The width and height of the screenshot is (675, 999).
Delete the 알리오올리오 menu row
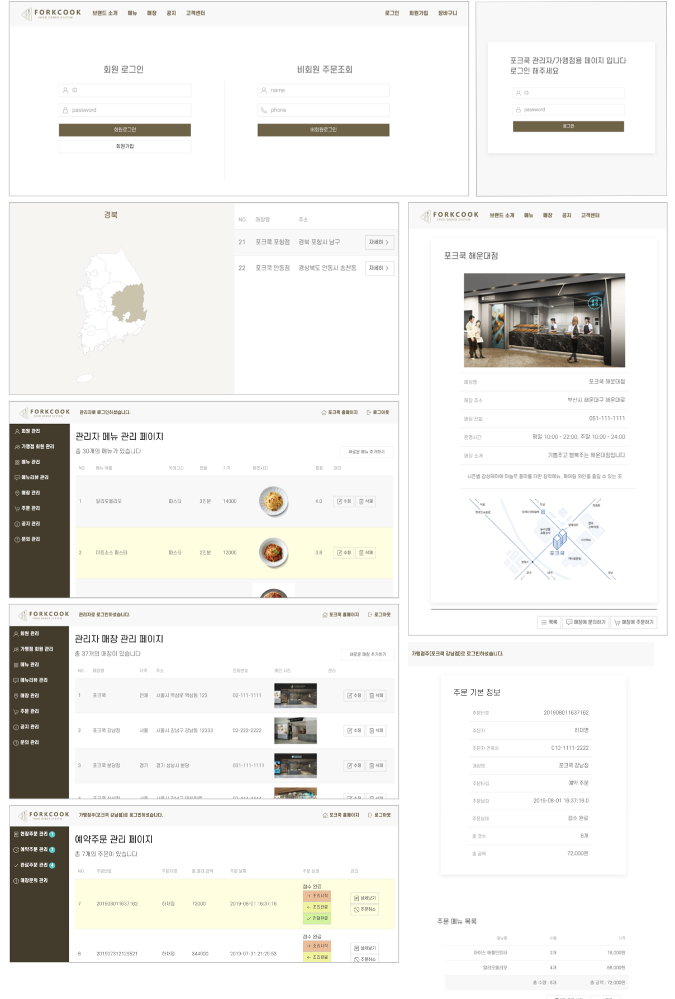(x=365, y=501)
